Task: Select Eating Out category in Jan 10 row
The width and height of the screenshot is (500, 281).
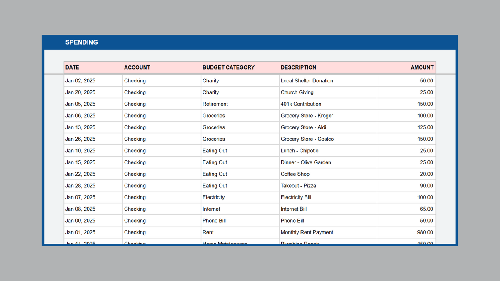Action: 240,151
